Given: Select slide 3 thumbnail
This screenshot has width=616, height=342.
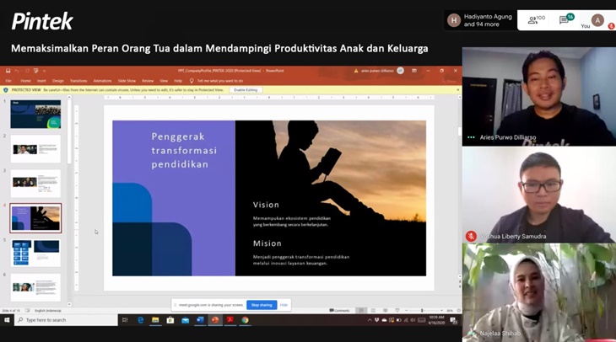Looking at the screenshot, I should click(x=35, y=183).
